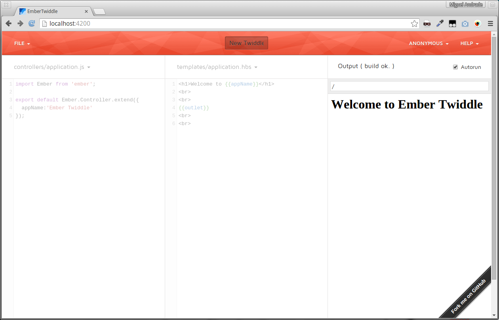Close the EmberTwiddle browser tab
The height and width of the screenshot is (320, 499).
(86, 11)
